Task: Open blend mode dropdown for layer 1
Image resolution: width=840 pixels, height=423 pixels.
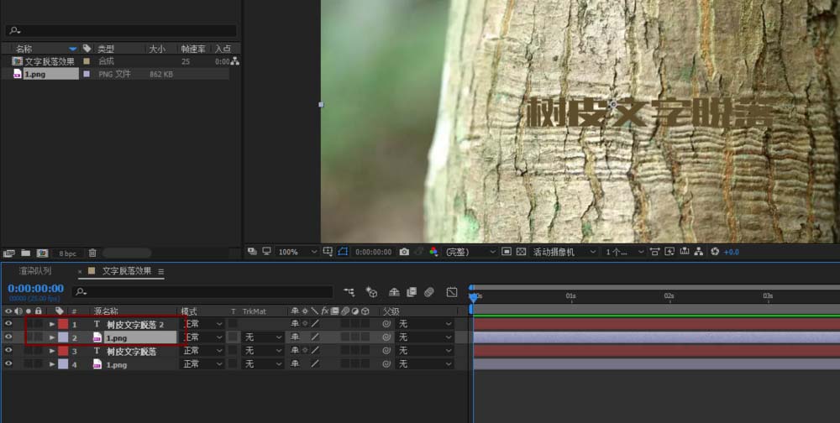Action: (202, 324)
